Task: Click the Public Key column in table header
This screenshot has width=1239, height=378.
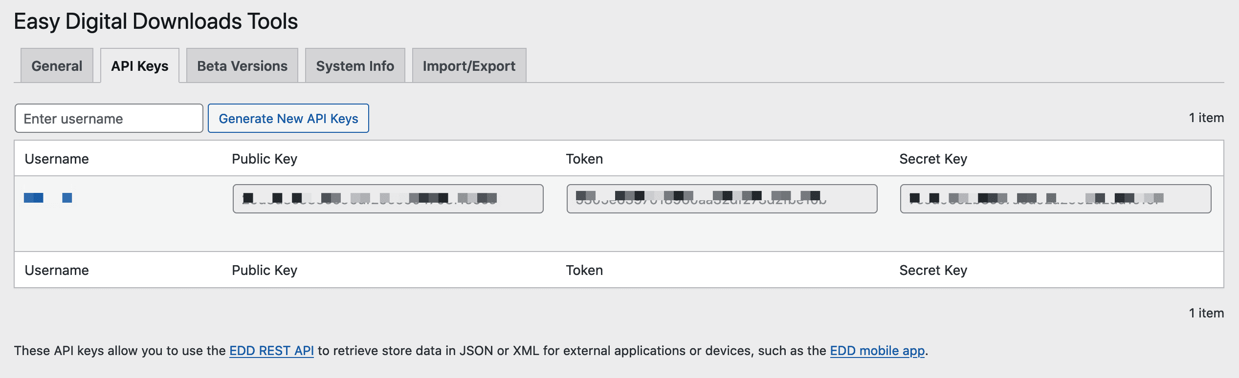Action: click(265, 159)
